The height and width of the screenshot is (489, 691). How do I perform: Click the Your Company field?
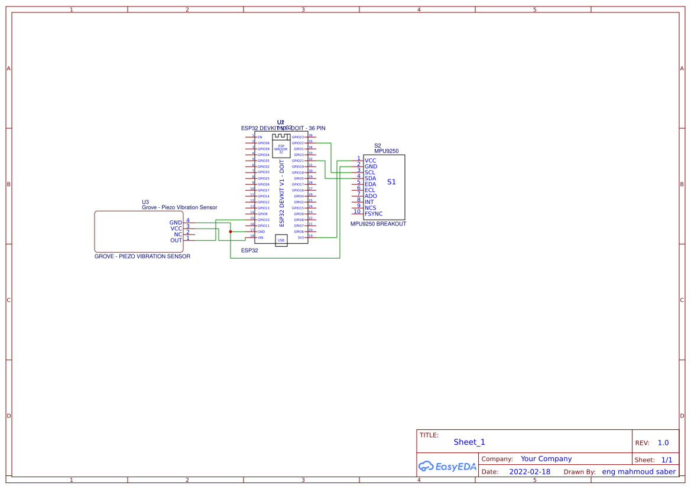[546, 458]
